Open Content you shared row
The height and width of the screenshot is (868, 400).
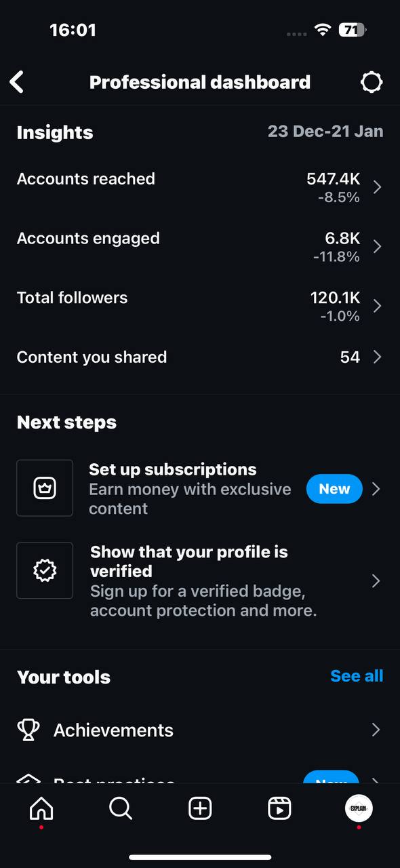coord(200,357)
